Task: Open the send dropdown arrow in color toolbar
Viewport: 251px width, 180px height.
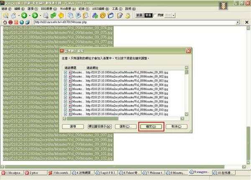Action: (174, 16)
